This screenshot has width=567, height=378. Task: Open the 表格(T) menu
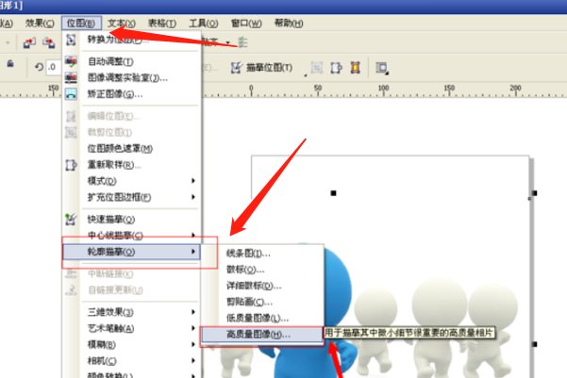point(162,24)
